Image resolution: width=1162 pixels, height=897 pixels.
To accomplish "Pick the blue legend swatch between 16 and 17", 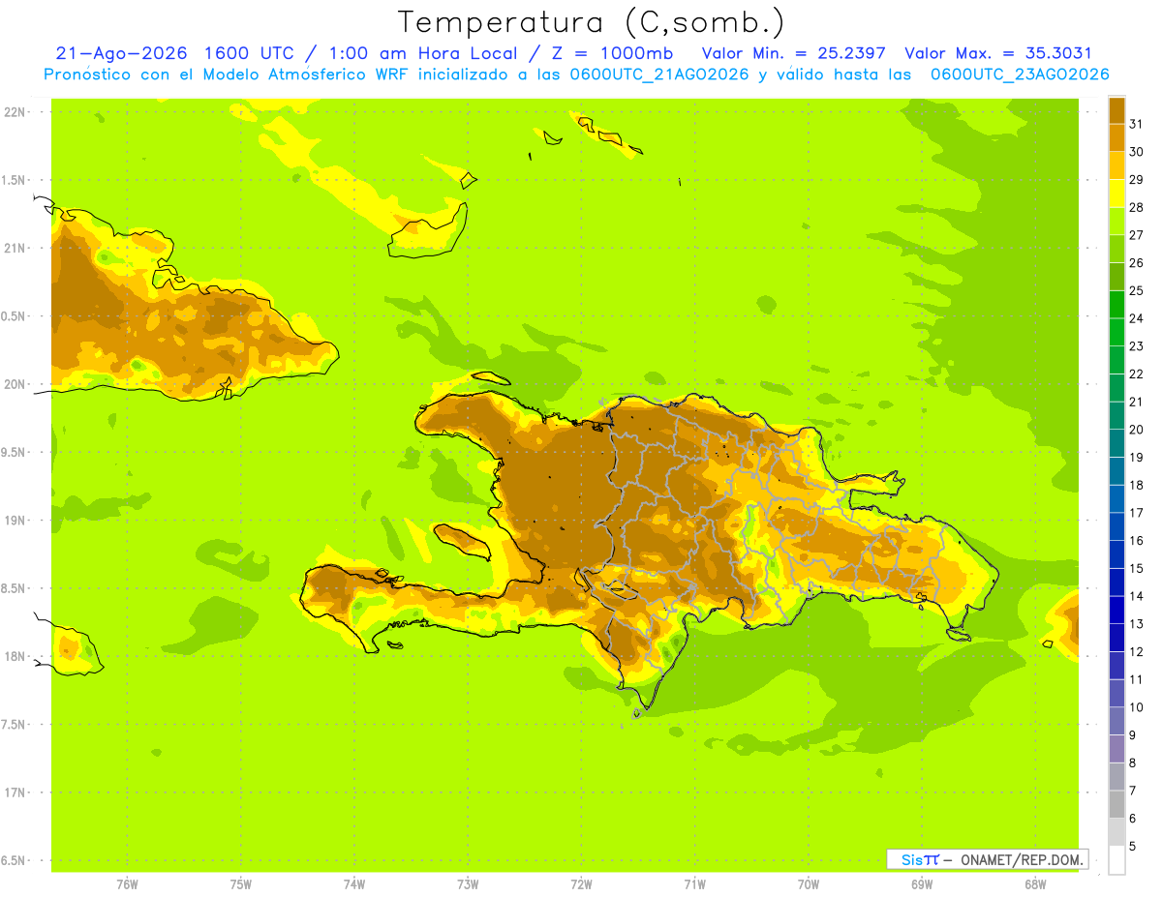I will pyautogui.click(x=1116, y=526).
